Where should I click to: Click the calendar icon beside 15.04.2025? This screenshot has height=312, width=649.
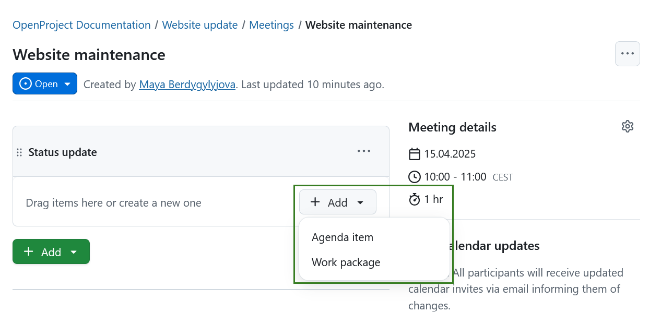point(414,154)
